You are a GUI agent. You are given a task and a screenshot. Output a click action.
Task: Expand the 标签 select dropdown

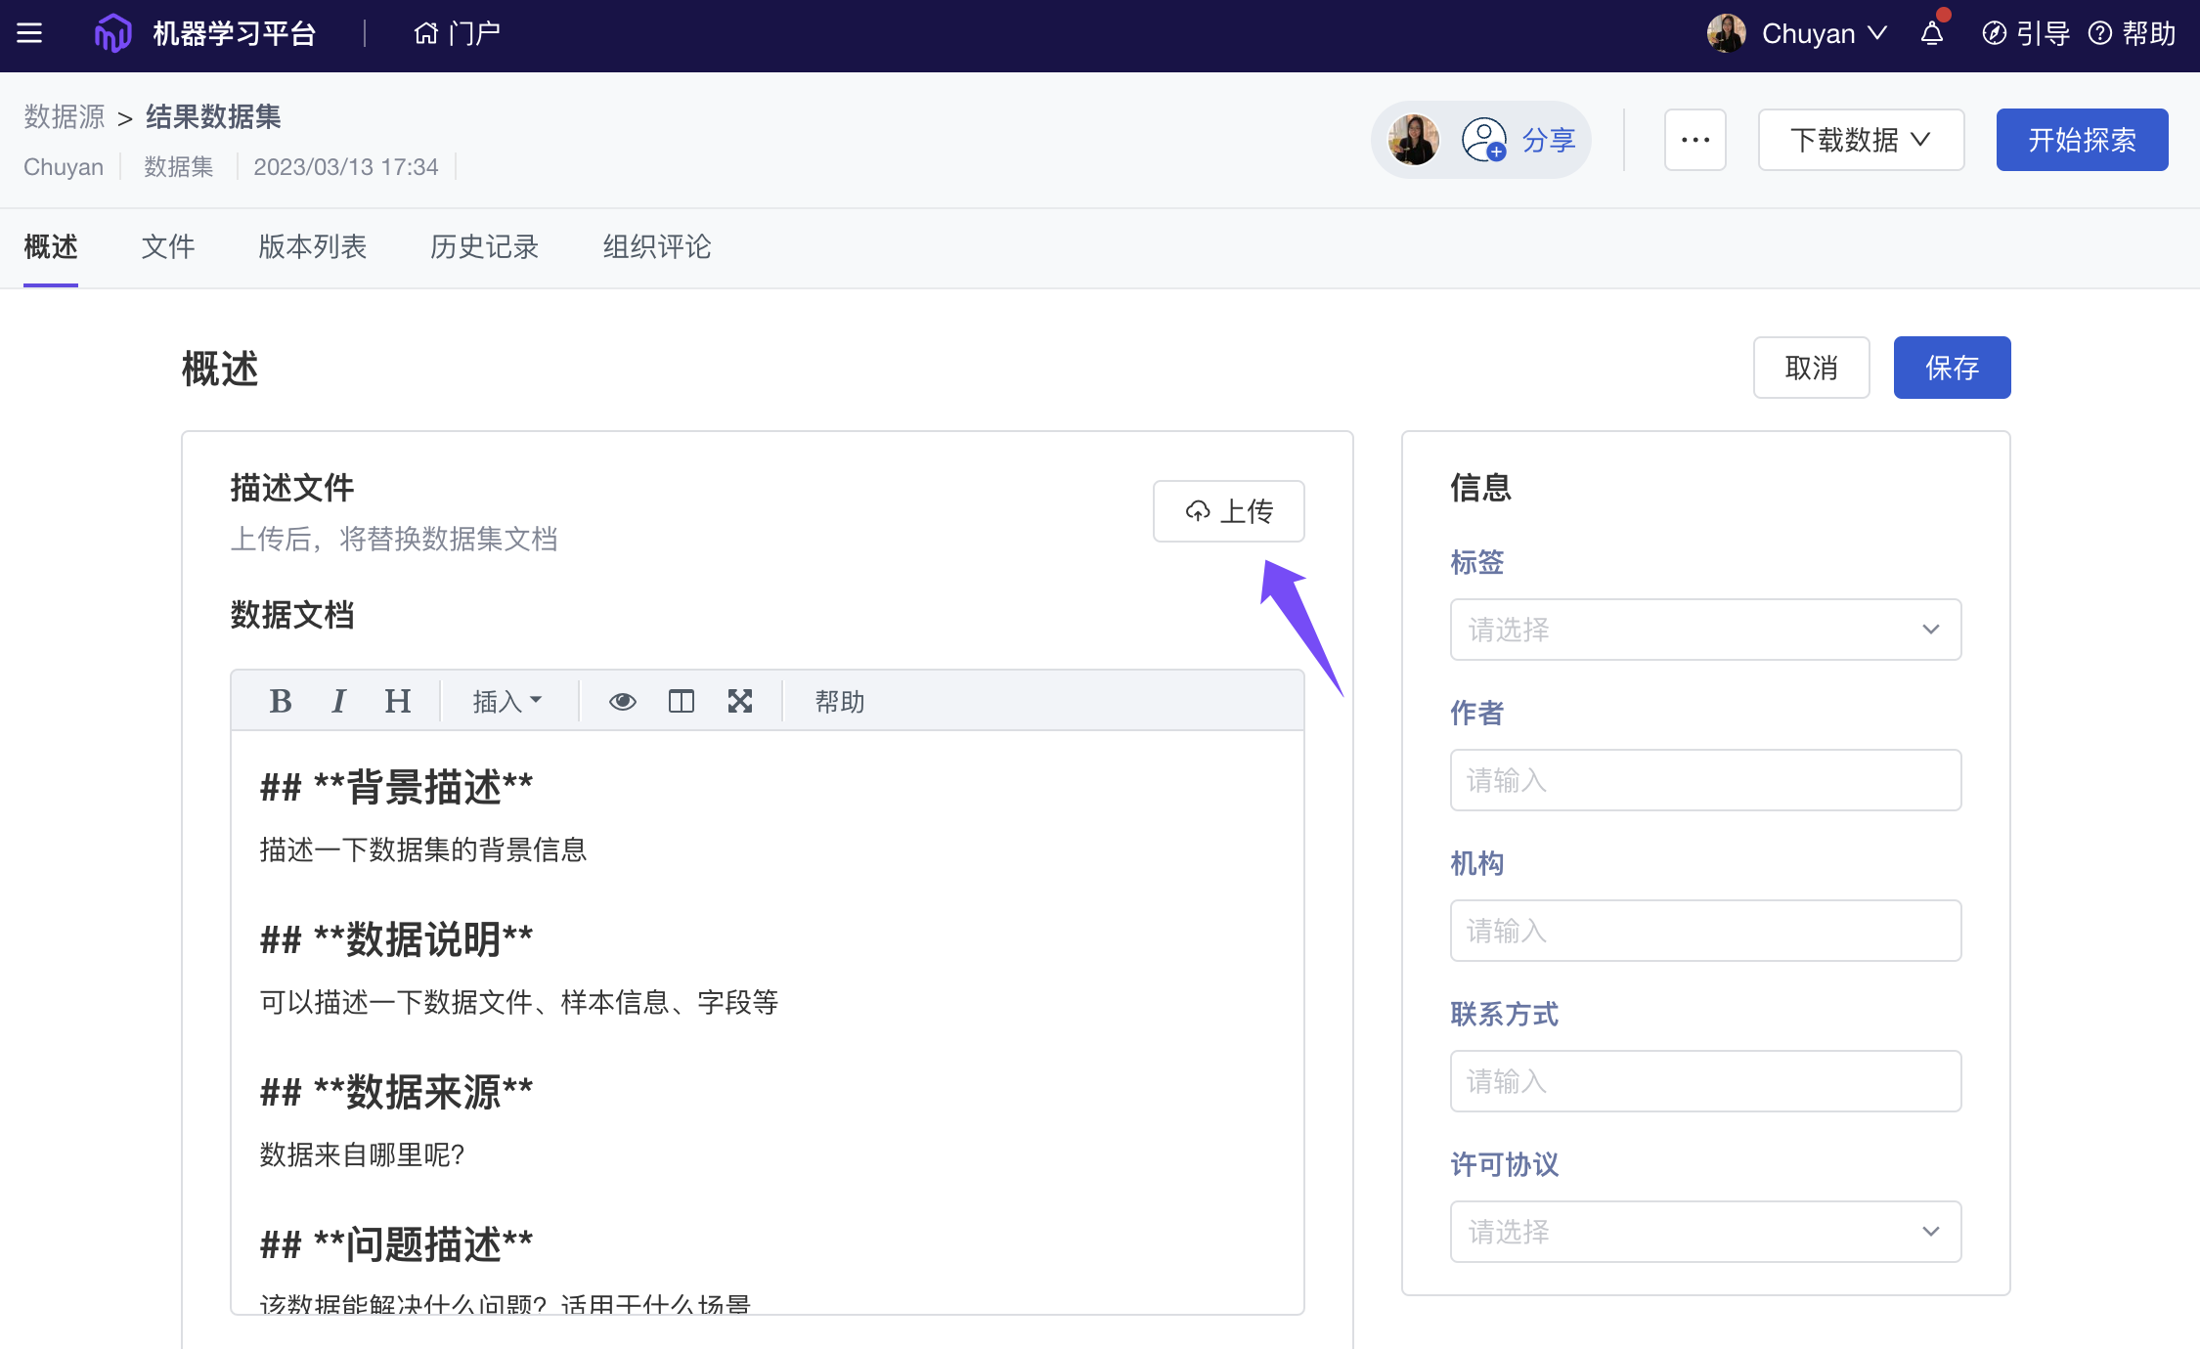click(x=1705, y=630)
